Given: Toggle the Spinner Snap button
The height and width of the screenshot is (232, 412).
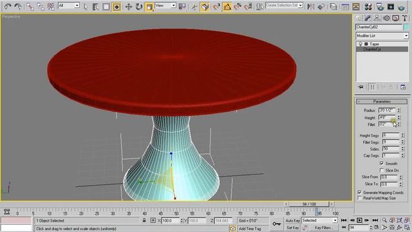Looking at the screenshot, I should pos(248,6).
